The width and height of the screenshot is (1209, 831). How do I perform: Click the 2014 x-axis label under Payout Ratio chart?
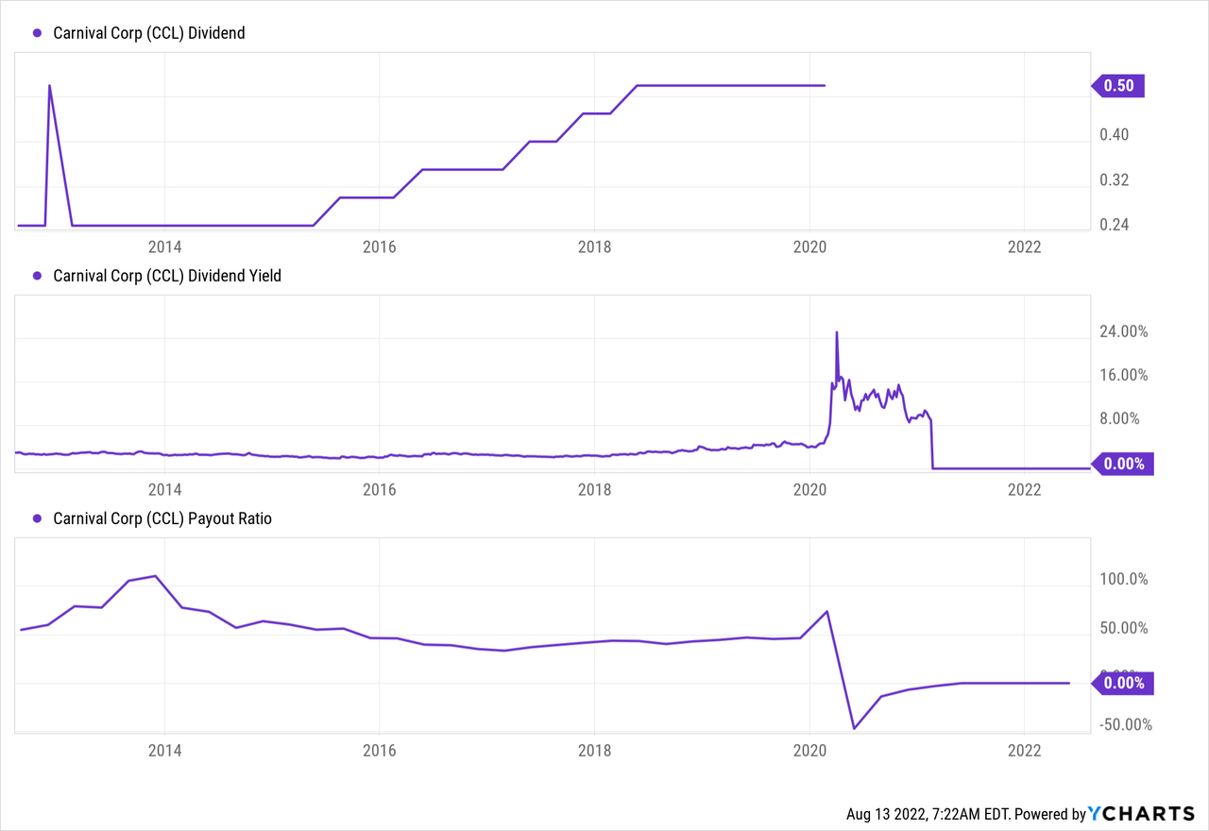point(164,750)
